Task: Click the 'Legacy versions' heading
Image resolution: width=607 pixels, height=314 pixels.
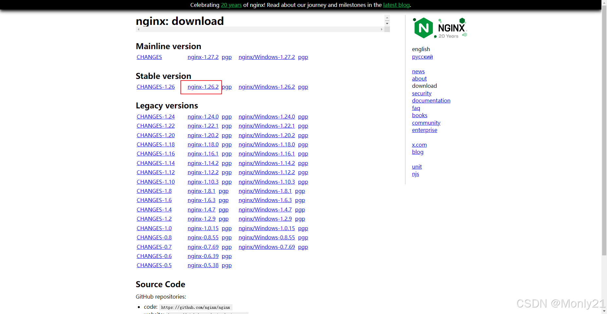Action: coord(167,105)
